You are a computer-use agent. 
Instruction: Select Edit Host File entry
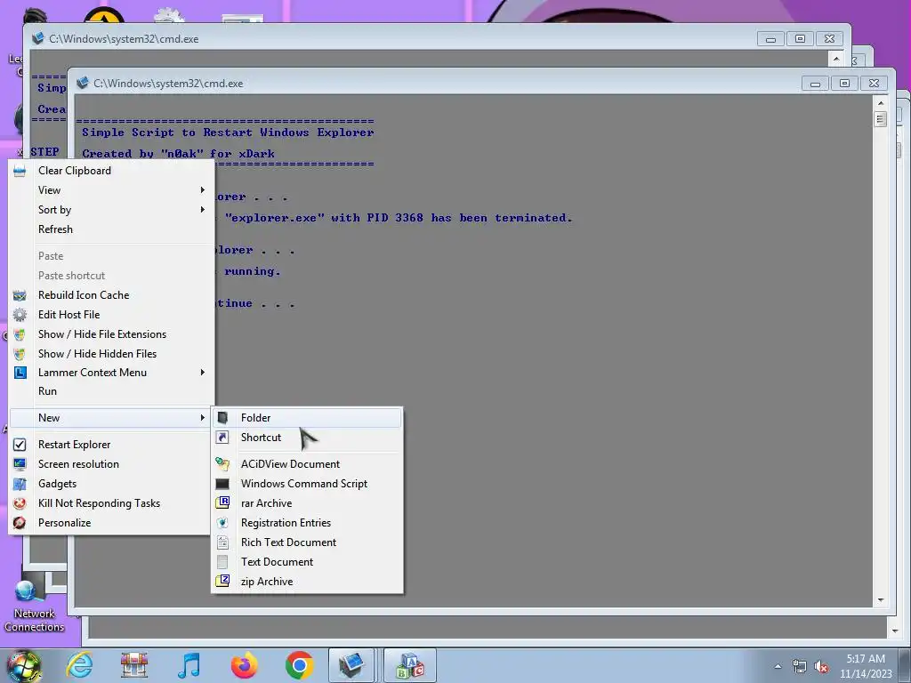click(x=110, y=315)
